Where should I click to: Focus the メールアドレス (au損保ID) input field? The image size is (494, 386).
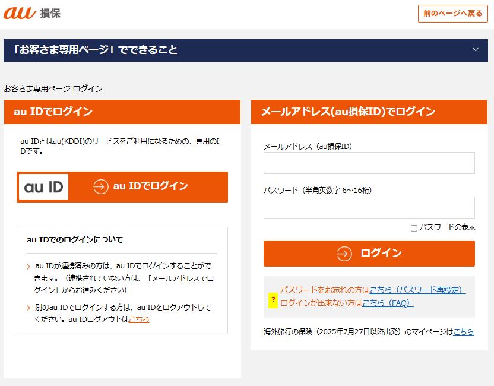[x=369, y=163]
